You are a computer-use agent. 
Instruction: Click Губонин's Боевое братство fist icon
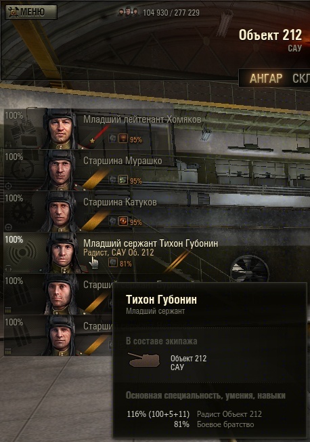click(x=113, y=263)
